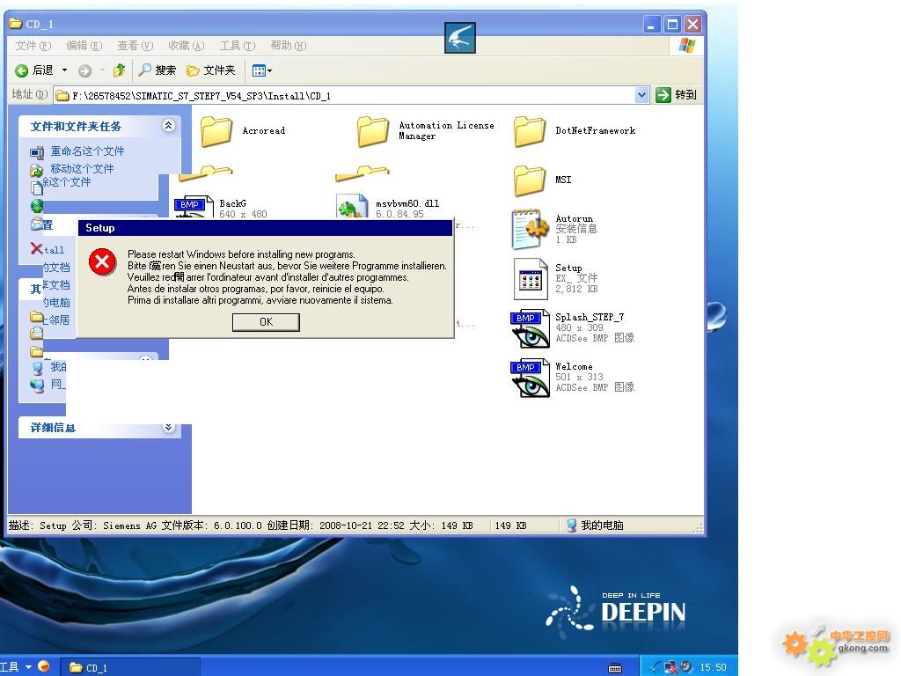Click the swallow bird icon on title bar
Viewport: 901px width, 676px height.
459,37
